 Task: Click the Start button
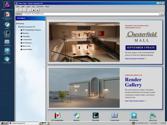point(4,123)
